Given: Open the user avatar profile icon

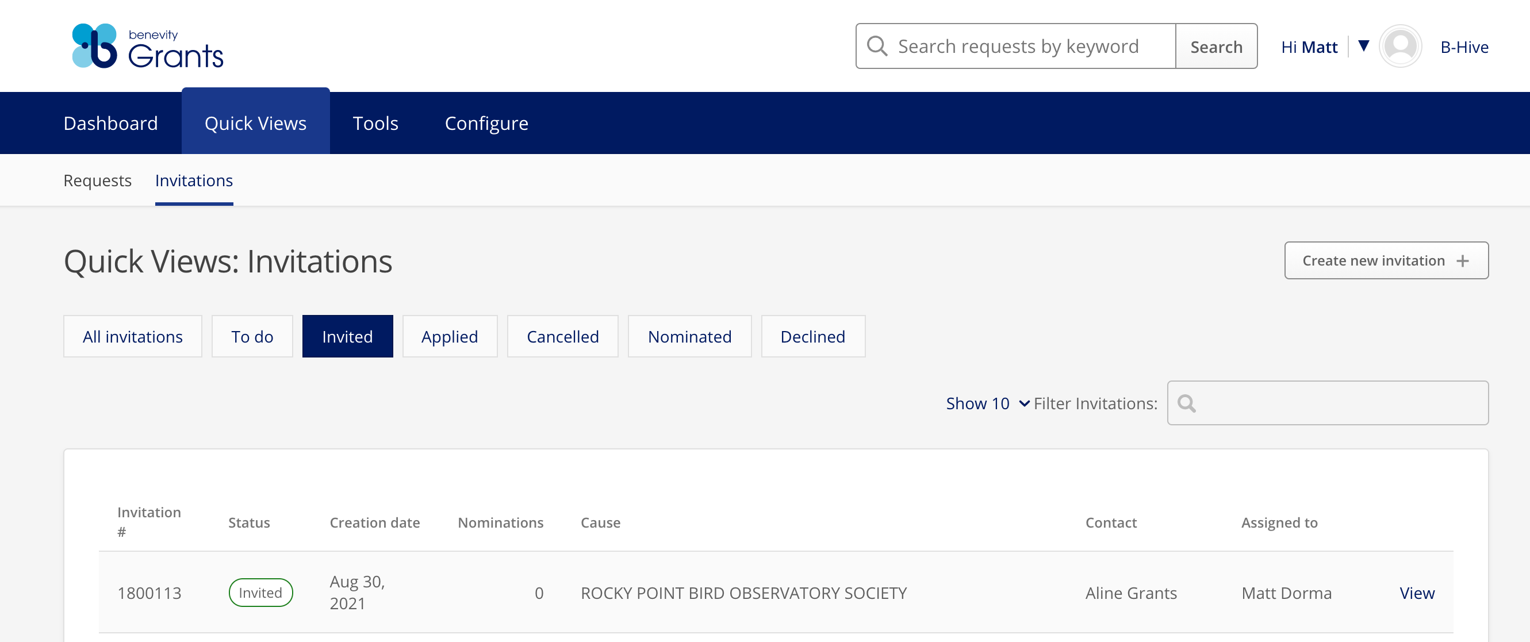Looking at the screenshot, I should (1400, 47).
